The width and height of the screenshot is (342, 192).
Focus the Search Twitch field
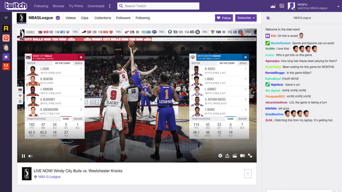(158, 6)
